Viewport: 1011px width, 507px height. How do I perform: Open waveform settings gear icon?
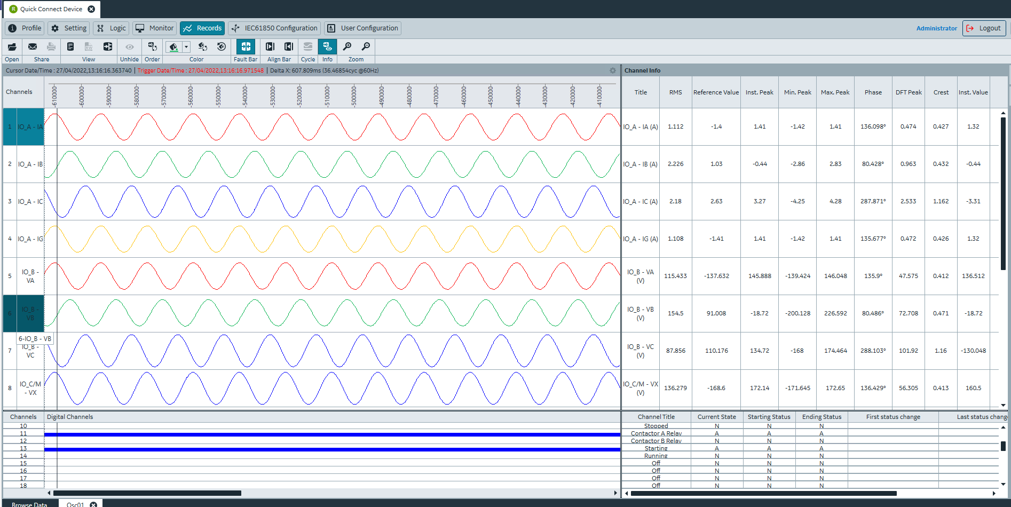(x=613, y=70)
